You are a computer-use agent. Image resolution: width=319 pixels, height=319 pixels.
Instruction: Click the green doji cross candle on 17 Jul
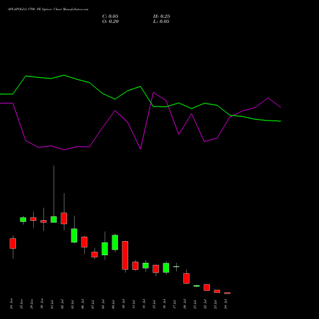tap(176, 267)
